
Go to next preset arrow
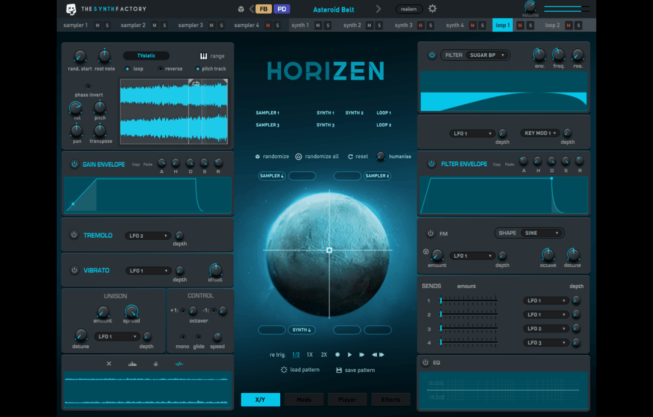(x=378, y=9)
